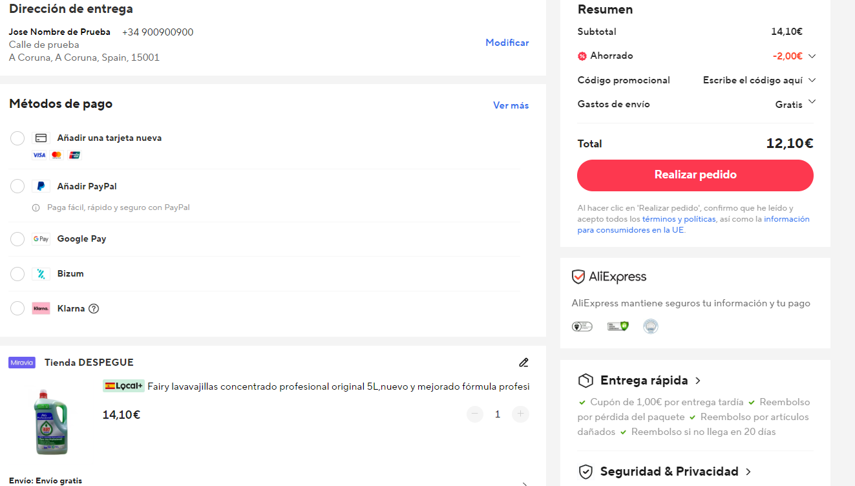Click the '-2,00€' saved amount
855x486 pixels.
coord(788,56)
